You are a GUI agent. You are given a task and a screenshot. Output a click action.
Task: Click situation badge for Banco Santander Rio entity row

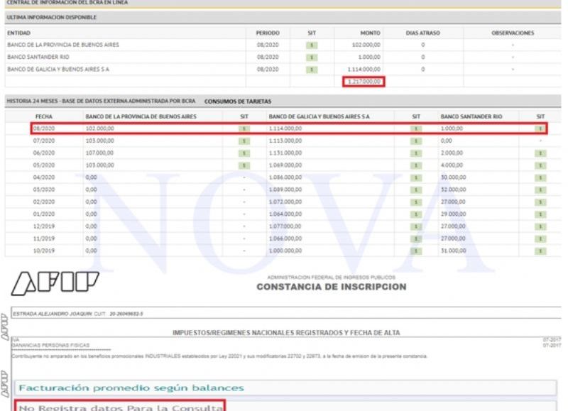[312, 57]
